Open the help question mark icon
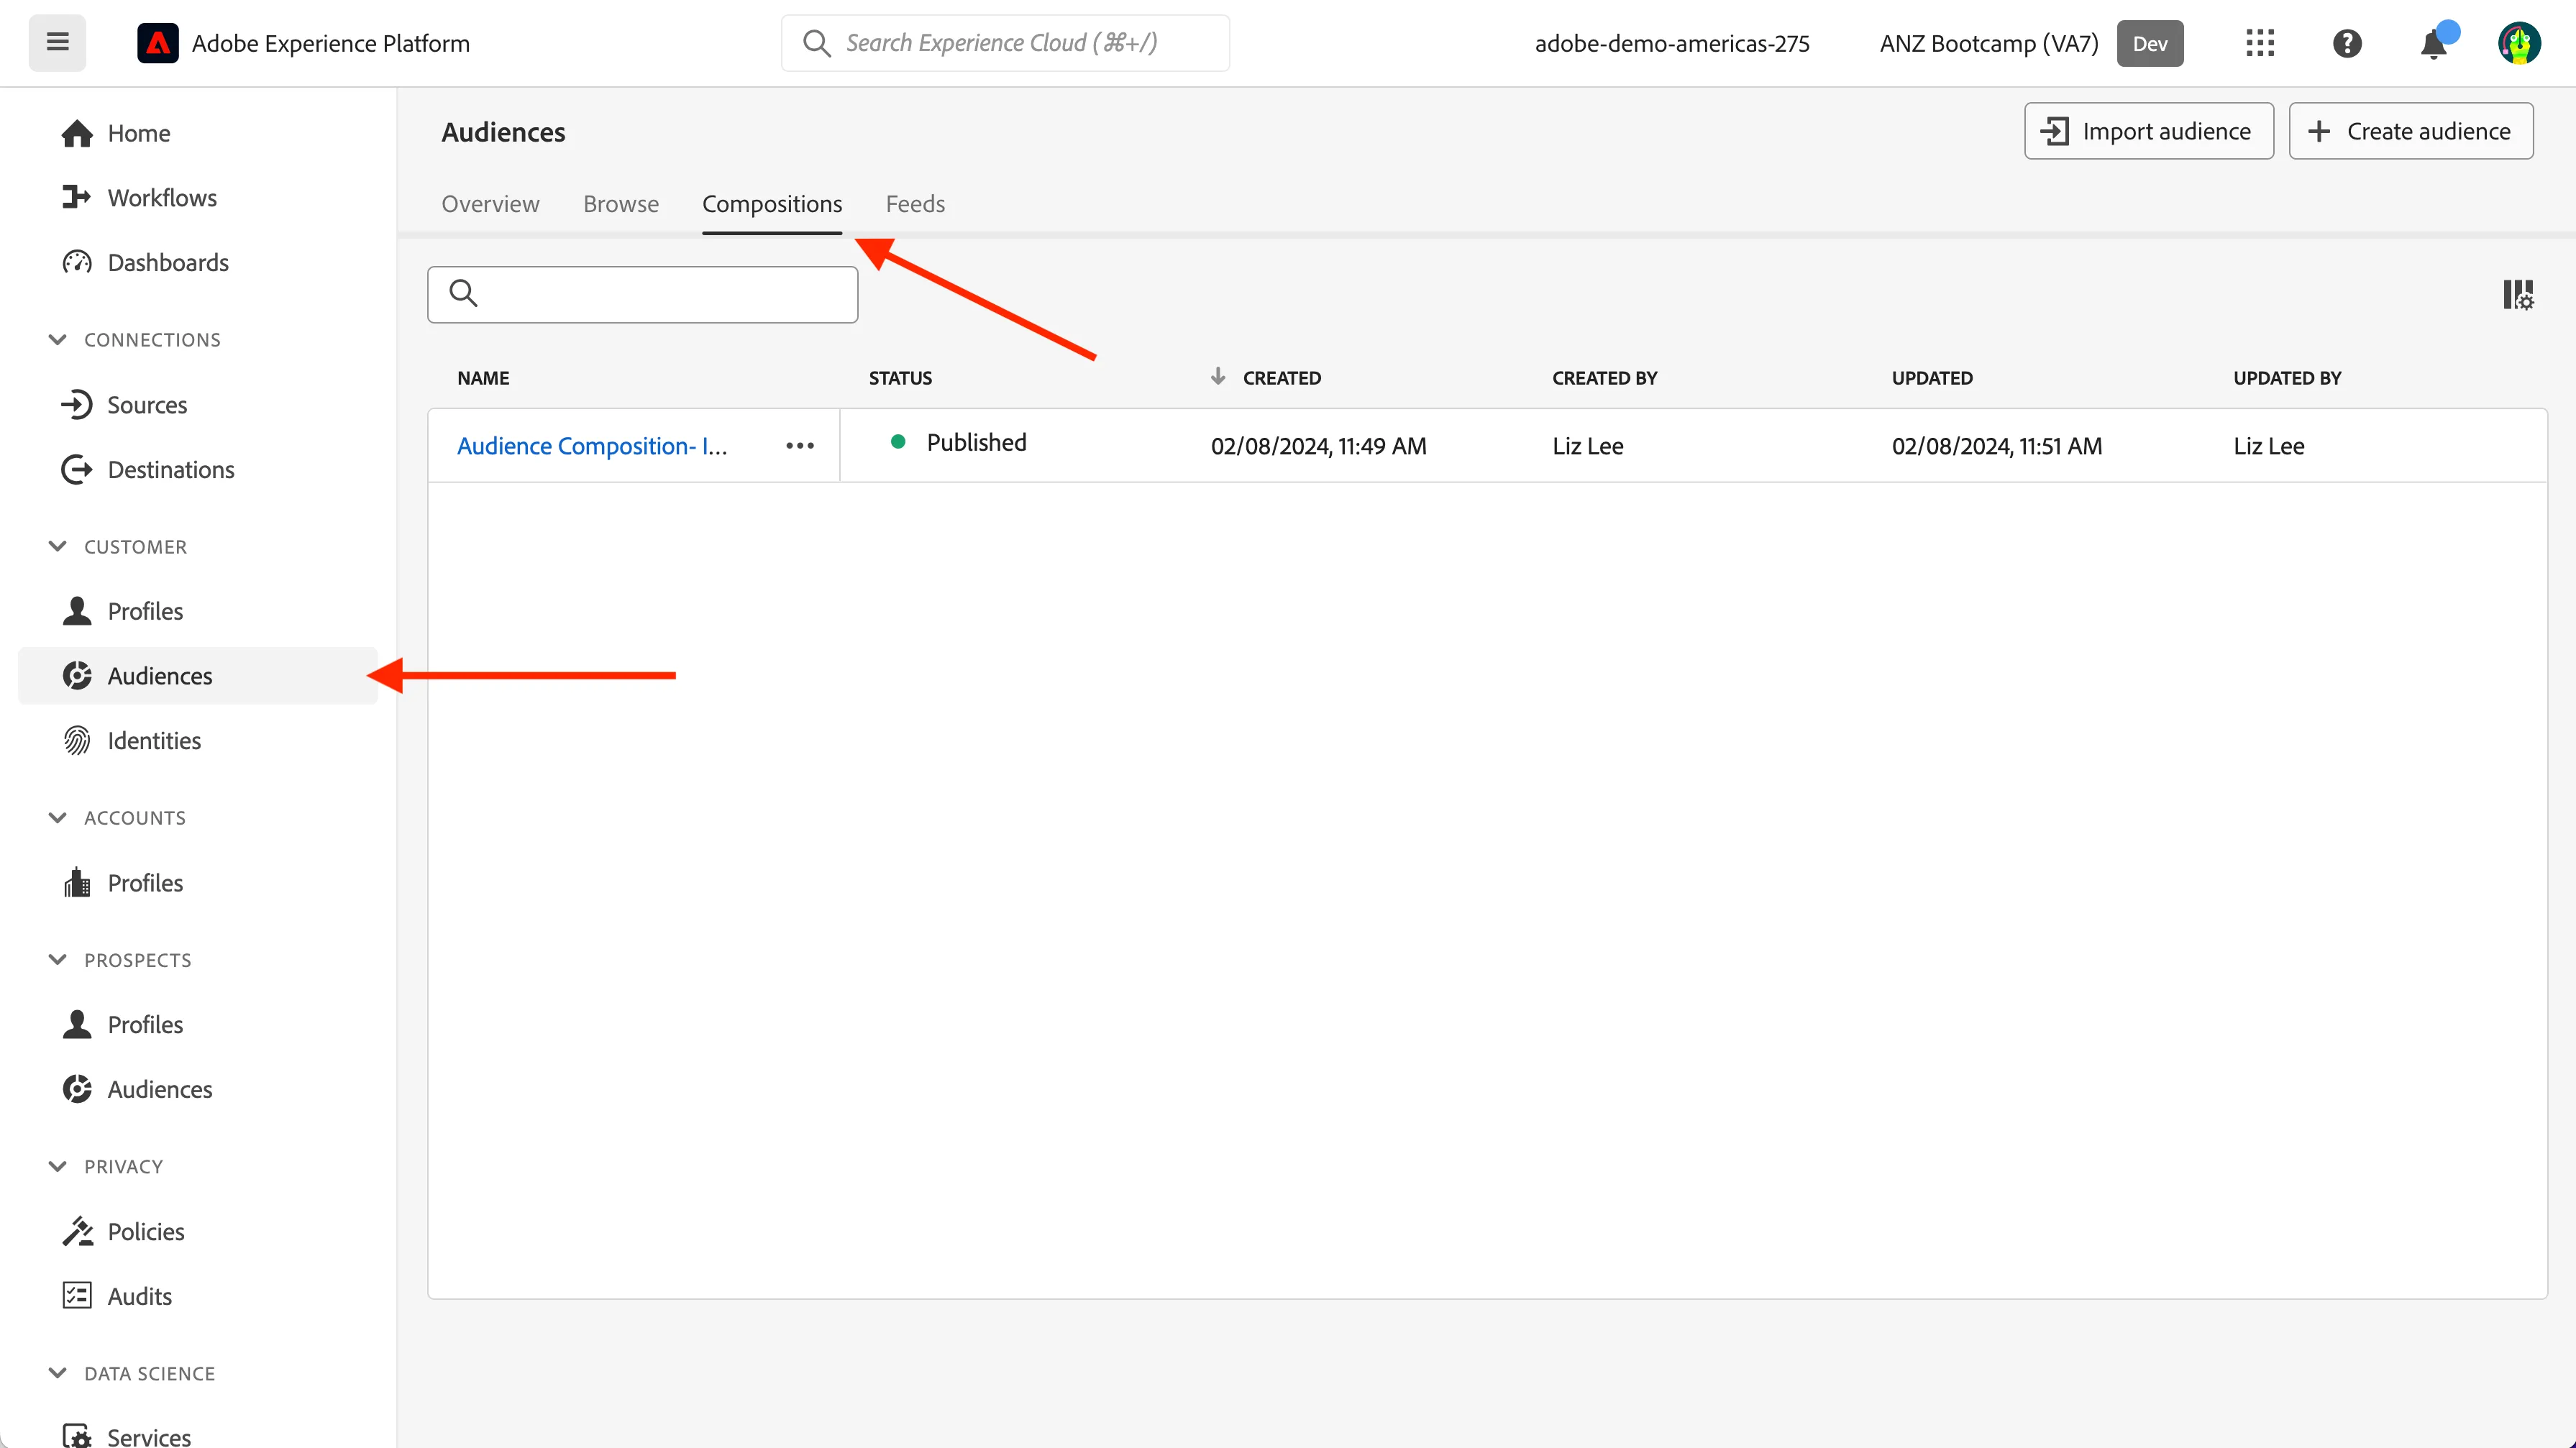Screen dimensions: 2576x1448 pyautogui.click(x=2346, y=43)
